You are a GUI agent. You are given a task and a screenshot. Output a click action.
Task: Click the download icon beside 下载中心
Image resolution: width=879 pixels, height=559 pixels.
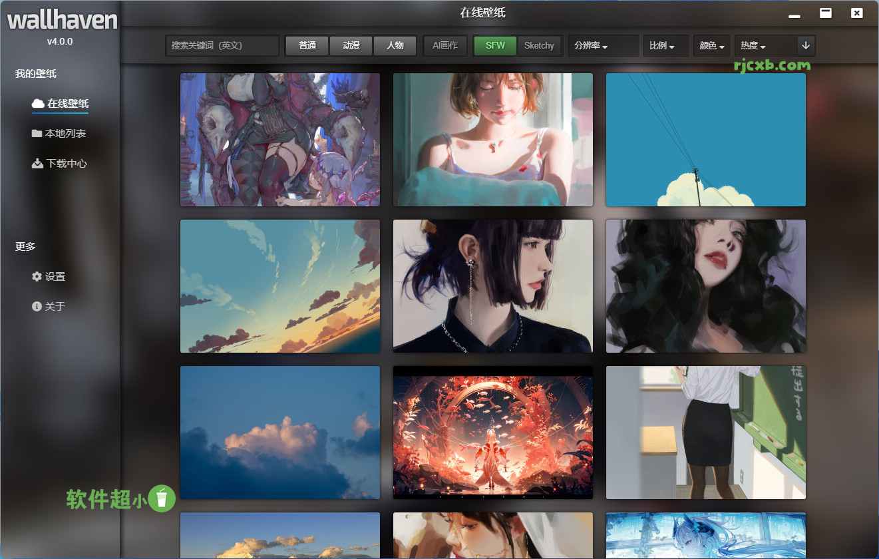click(37, 163)
